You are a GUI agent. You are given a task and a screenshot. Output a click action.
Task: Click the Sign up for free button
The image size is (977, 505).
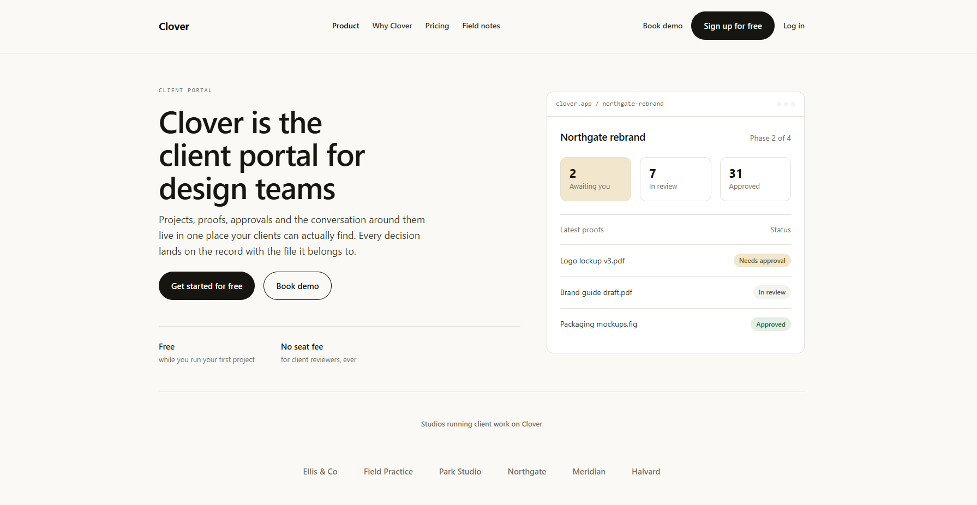click(733, 26)
